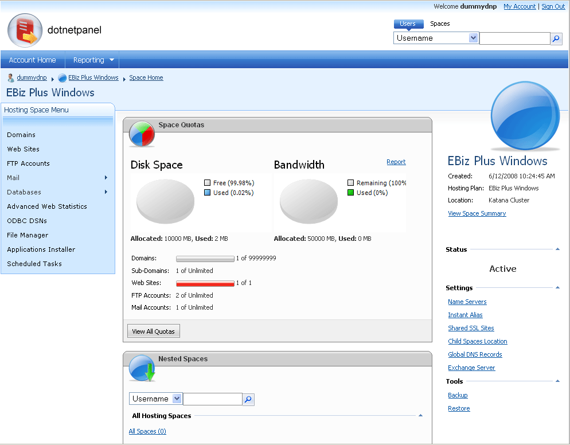Open the Databases menu item

24,192
